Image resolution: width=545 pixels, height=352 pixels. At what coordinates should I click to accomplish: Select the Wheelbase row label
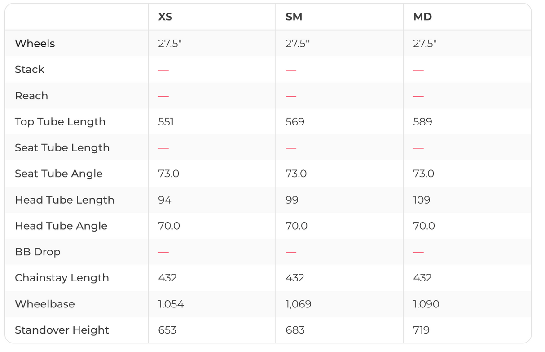[x=45, y=304]
